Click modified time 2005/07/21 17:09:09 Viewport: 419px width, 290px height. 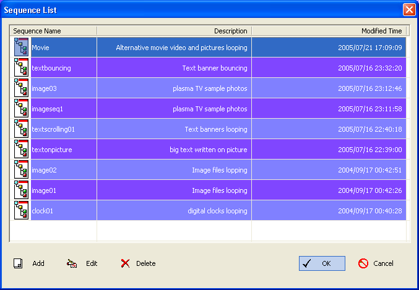(370, 48)
